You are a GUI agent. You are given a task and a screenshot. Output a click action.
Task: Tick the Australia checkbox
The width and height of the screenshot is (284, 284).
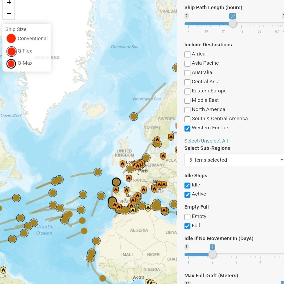pos(187,73)
